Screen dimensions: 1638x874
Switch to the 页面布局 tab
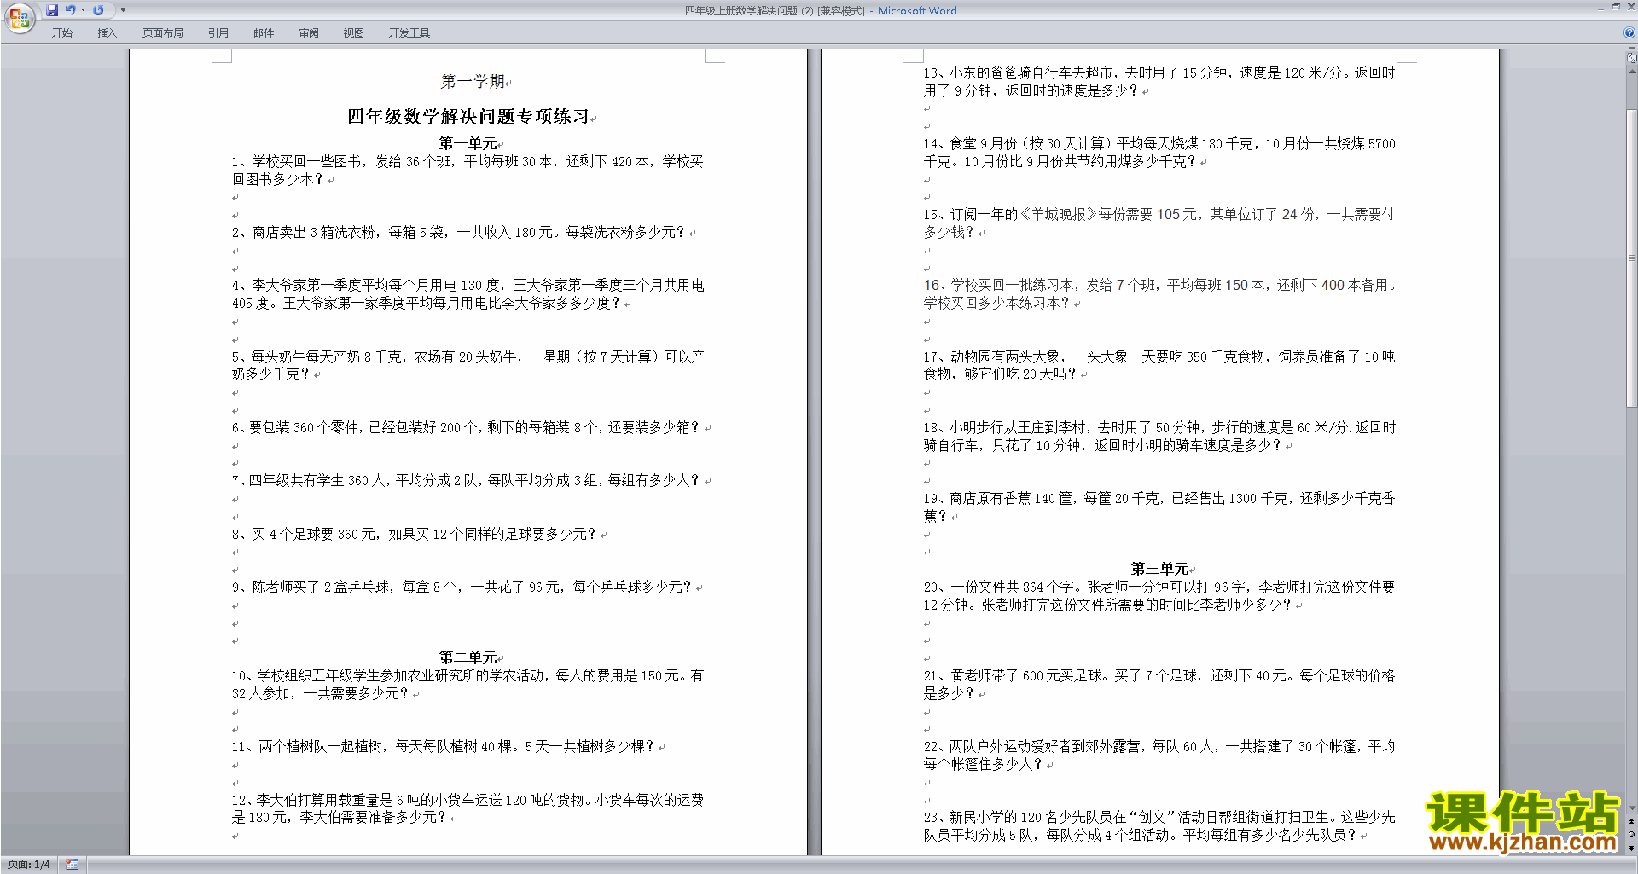pyautogui.click(x=162, y=33)
